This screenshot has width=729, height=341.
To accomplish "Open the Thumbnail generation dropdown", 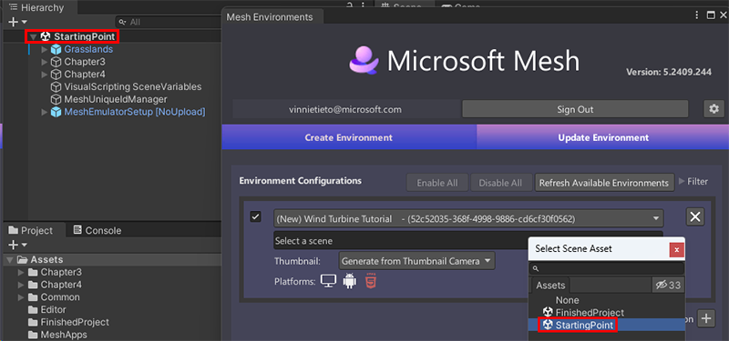I will coord(417,261).
